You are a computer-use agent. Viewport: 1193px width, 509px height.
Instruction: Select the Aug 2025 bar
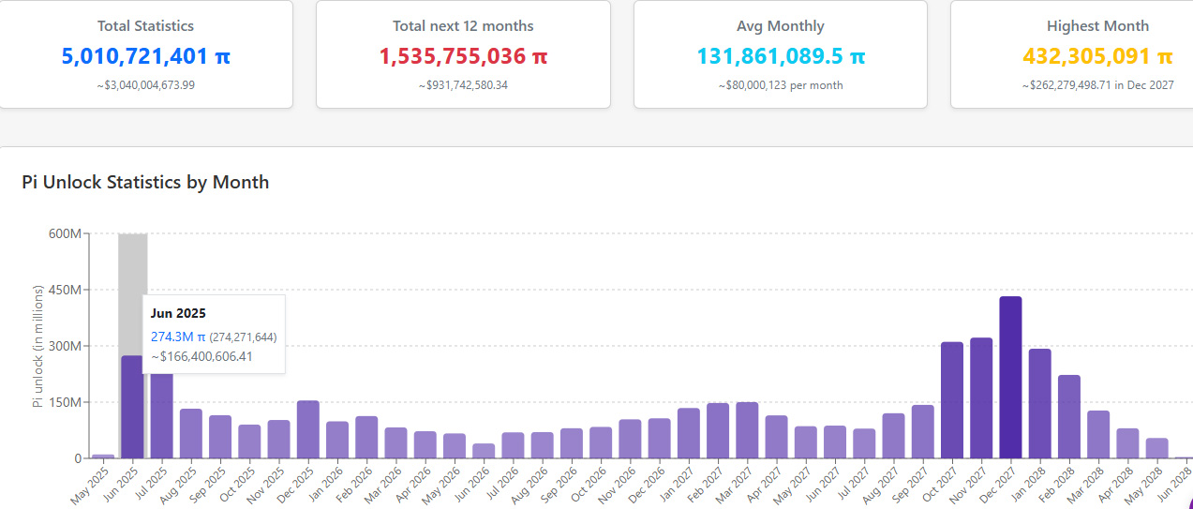[191, 434]
